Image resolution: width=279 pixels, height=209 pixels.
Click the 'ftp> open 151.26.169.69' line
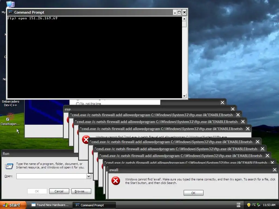pos(32,18)
